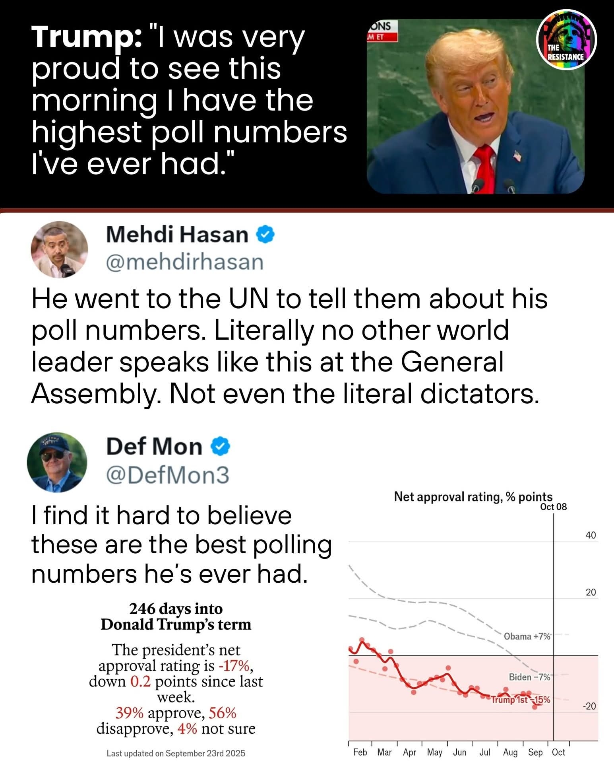
Task: Click the Biden −7% line label
Action: point(529,677)
